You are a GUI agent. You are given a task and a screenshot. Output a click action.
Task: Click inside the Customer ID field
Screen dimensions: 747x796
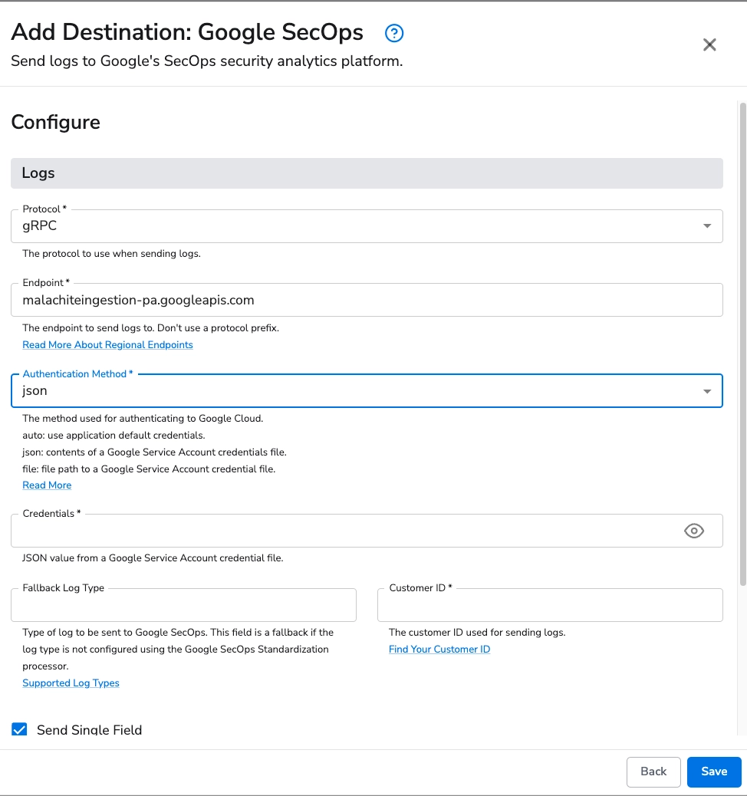(x=549, y=605)
